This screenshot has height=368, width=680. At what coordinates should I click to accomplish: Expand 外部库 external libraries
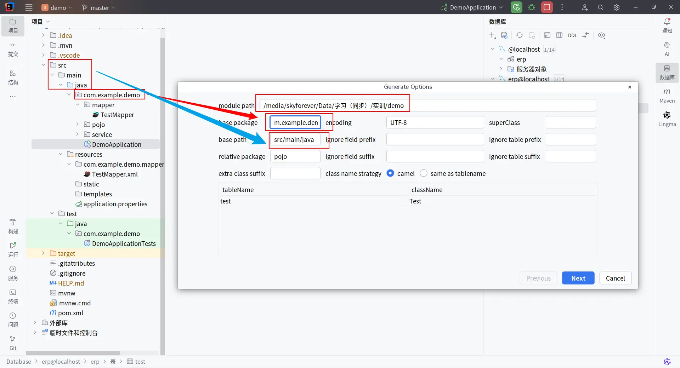click(x=35, y=323)
